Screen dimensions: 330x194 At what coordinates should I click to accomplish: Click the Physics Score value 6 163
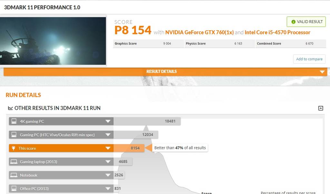(238, 43)
